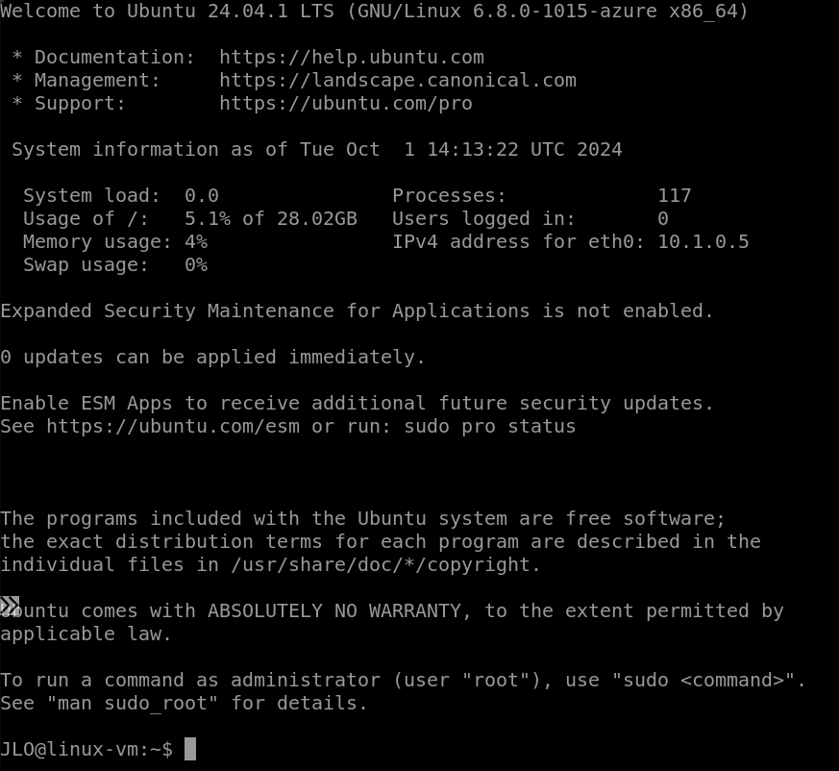Click the Swap usage 0% value
The width and height of the screenshot is (839, 771).
click(196, 265)
